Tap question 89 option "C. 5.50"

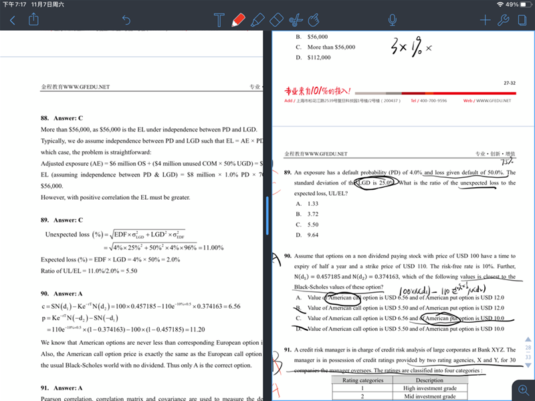coord(307,225)
